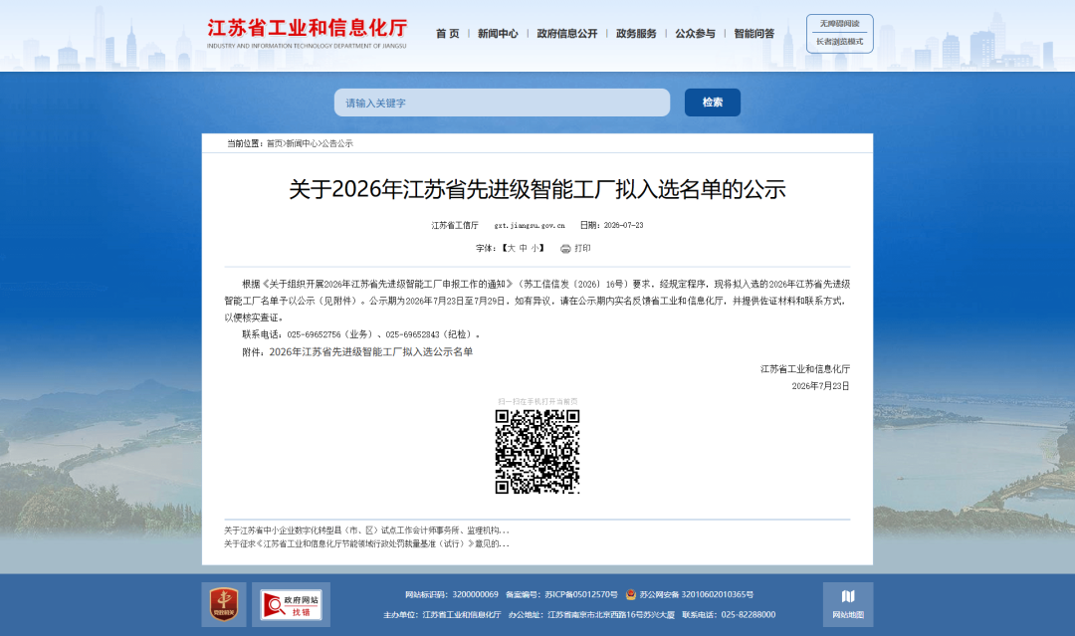Click the signed date 2026年7月23日
The width and height of the screenshot is (1075, 636).
click(820, 386)
